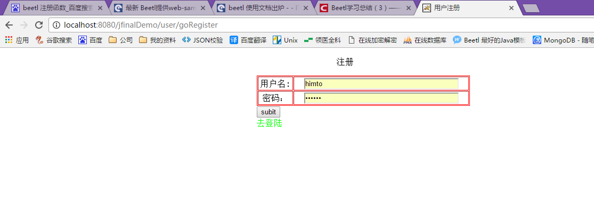Go back to the previous page

click(9, 25)
